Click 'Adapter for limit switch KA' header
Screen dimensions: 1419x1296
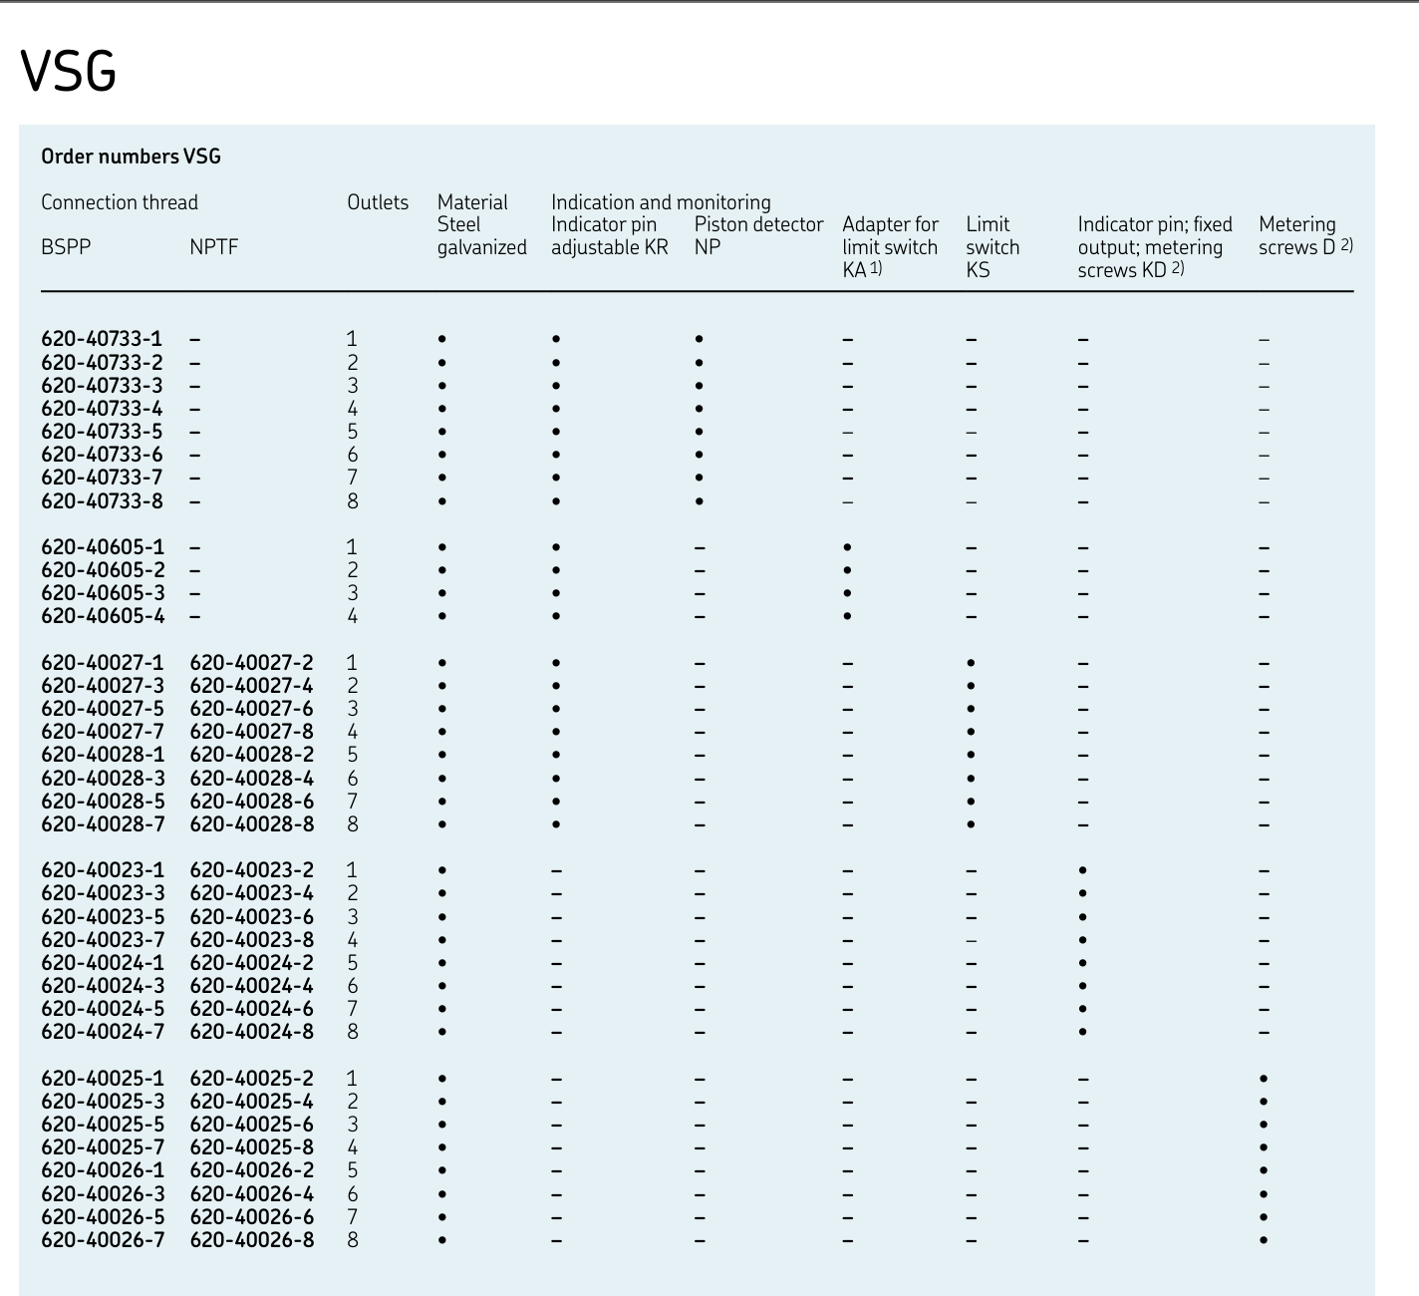pos(891,247)
